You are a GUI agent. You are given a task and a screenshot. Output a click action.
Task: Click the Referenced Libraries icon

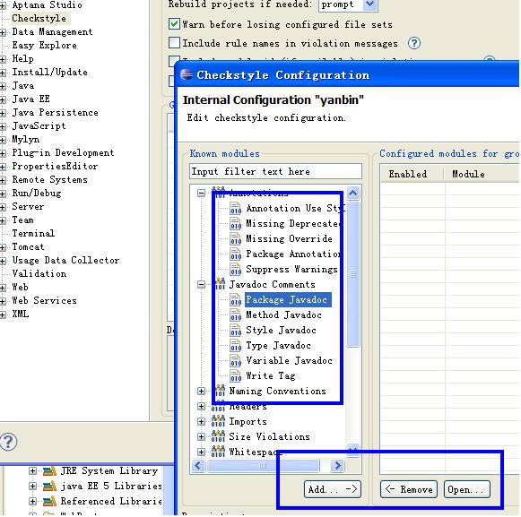pyautogui.click(x=49, y=502)
